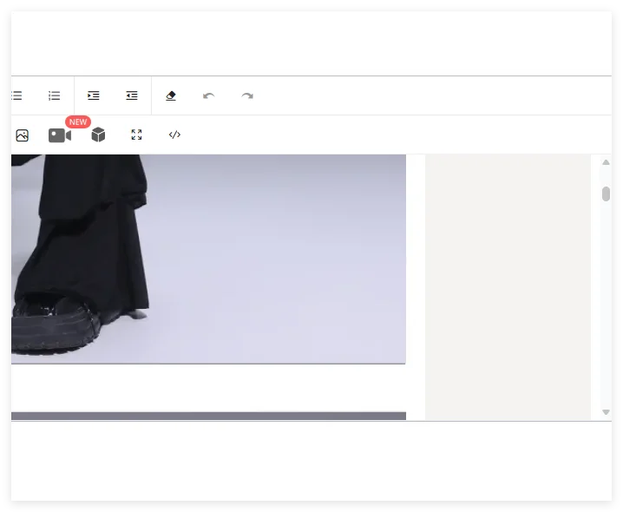Insert a numbered list

54,95
